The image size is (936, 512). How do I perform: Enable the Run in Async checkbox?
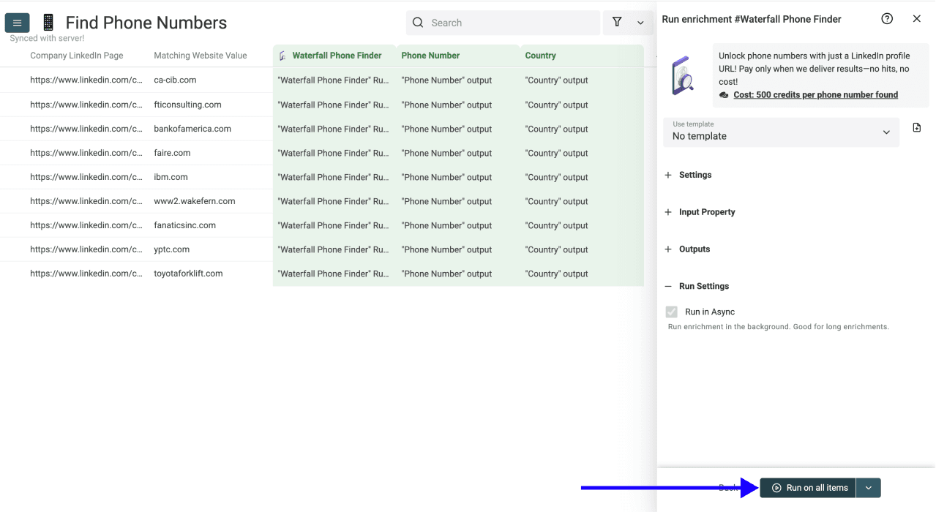tap(671, 311)
